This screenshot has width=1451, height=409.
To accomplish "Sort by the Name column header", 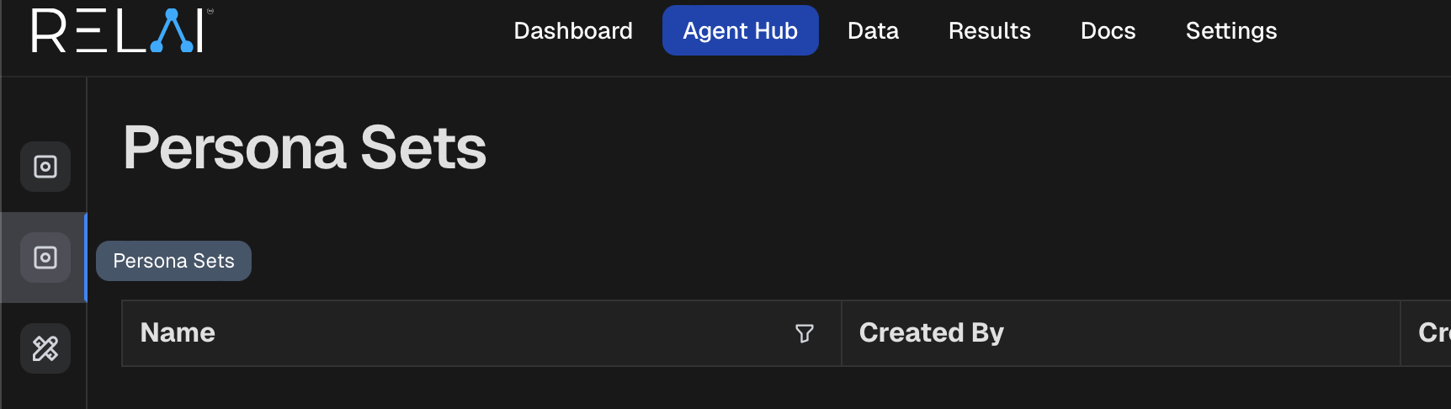I will 178,333.
